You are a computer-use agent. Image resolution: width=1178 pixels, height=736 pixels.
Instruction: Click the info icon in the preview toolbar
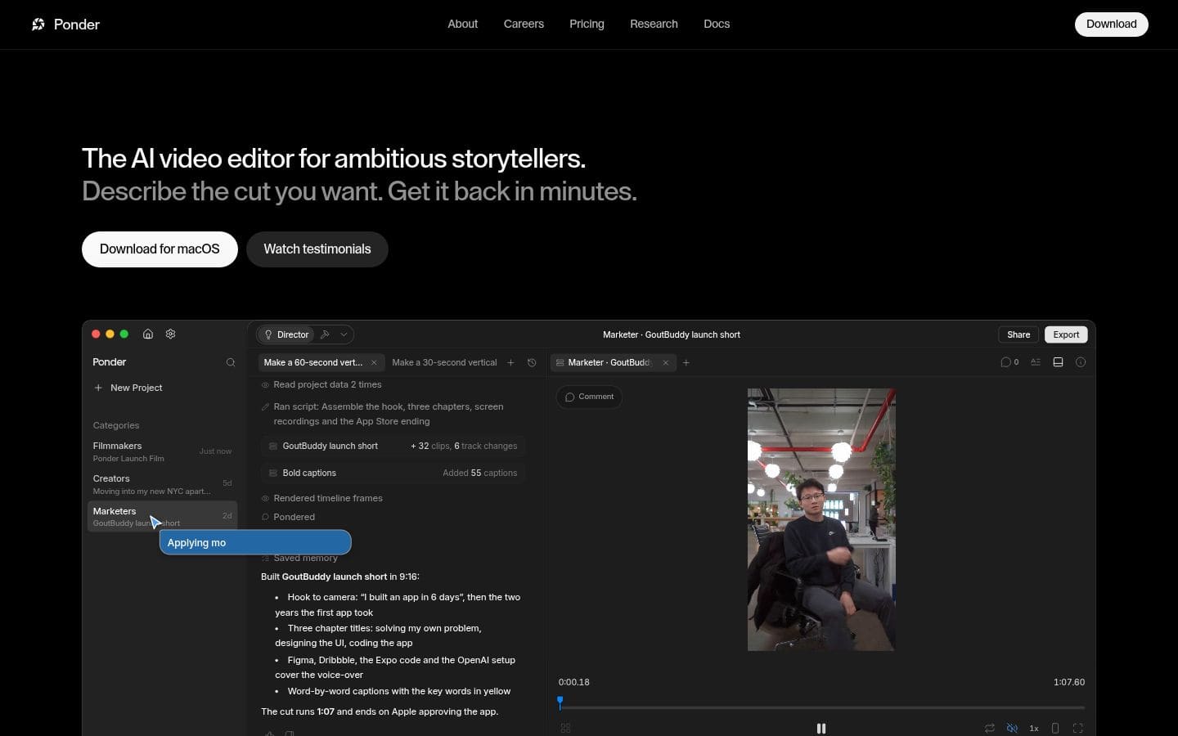point(1081,362)
